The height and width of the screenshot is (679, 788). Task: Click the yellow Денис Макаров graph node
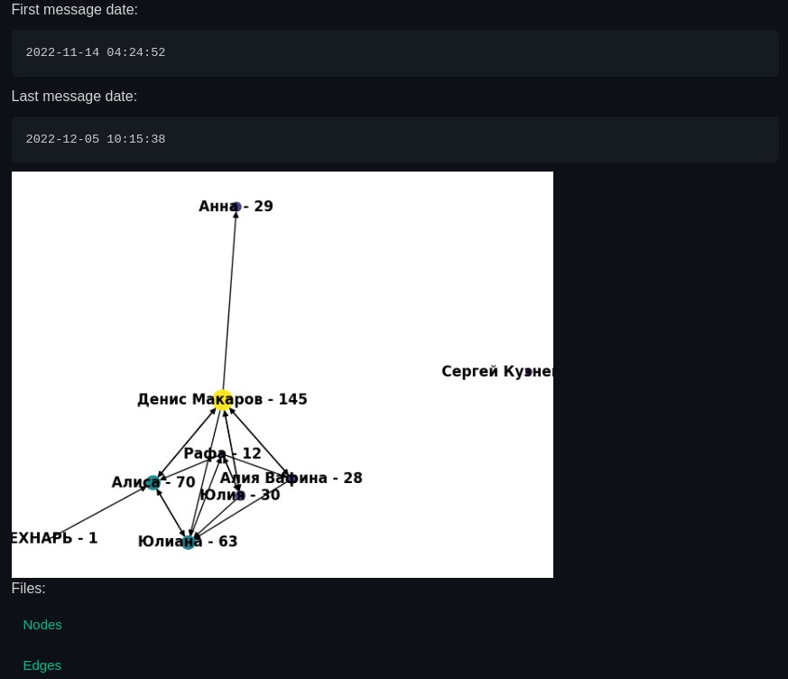point(222,400)
